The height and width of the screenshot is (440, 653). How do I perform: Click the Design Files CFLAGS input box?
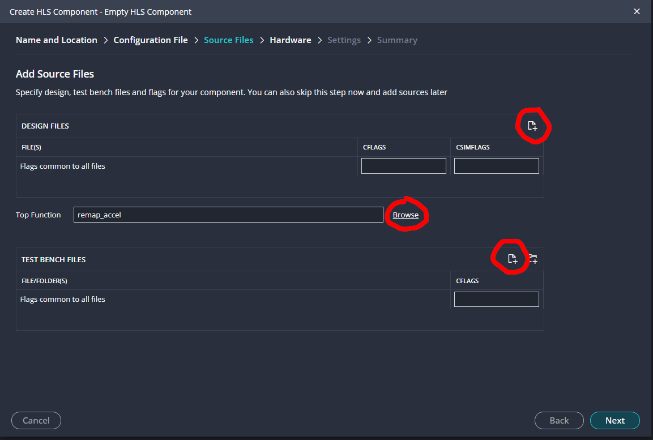tap(404, 166)
